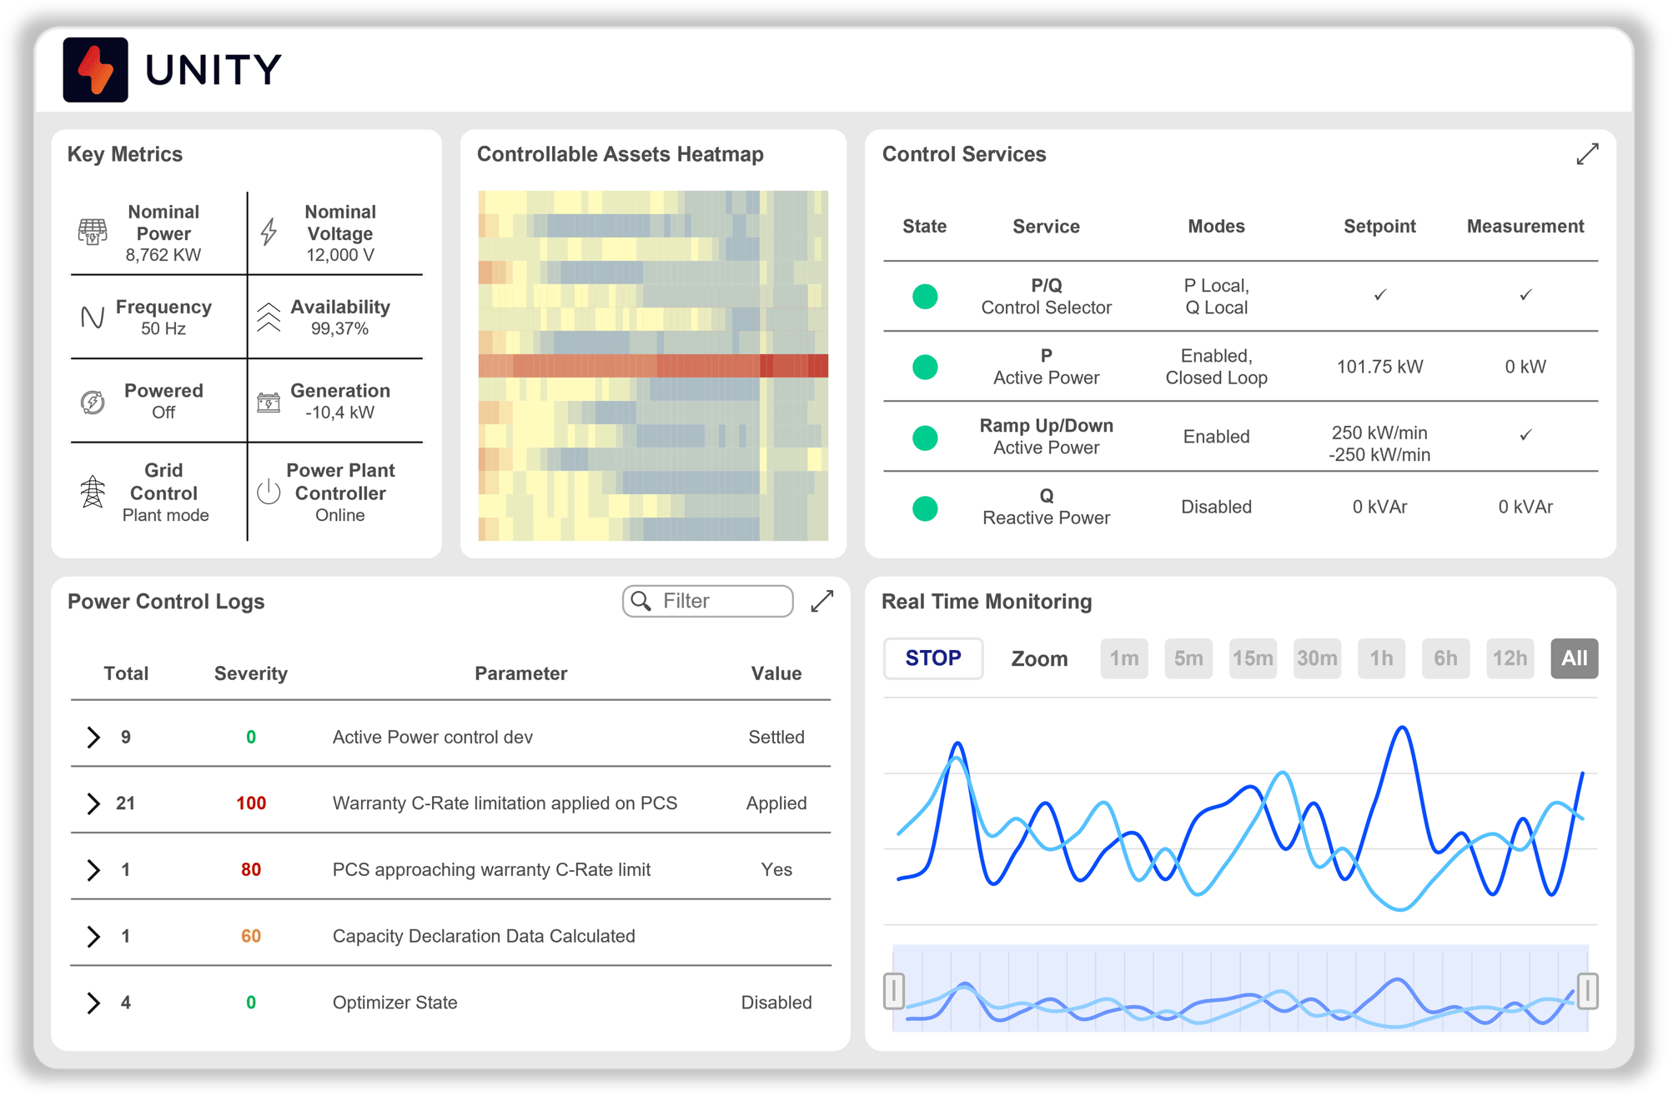
Task: Expand the Control Services panel to fullscreen
Action: pyautogui.click(x=1587, y=154)
